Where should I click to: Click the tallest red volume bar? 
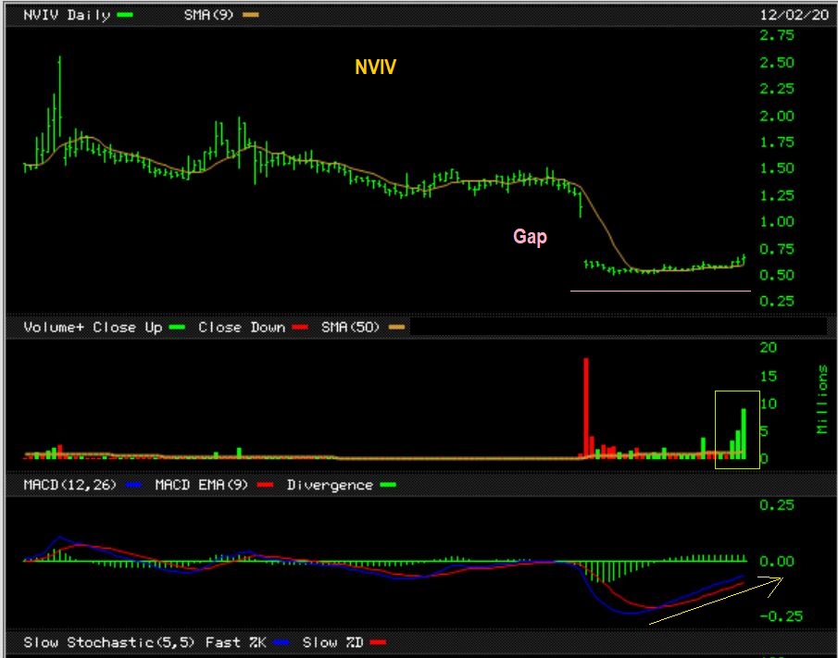coord(586,408)
